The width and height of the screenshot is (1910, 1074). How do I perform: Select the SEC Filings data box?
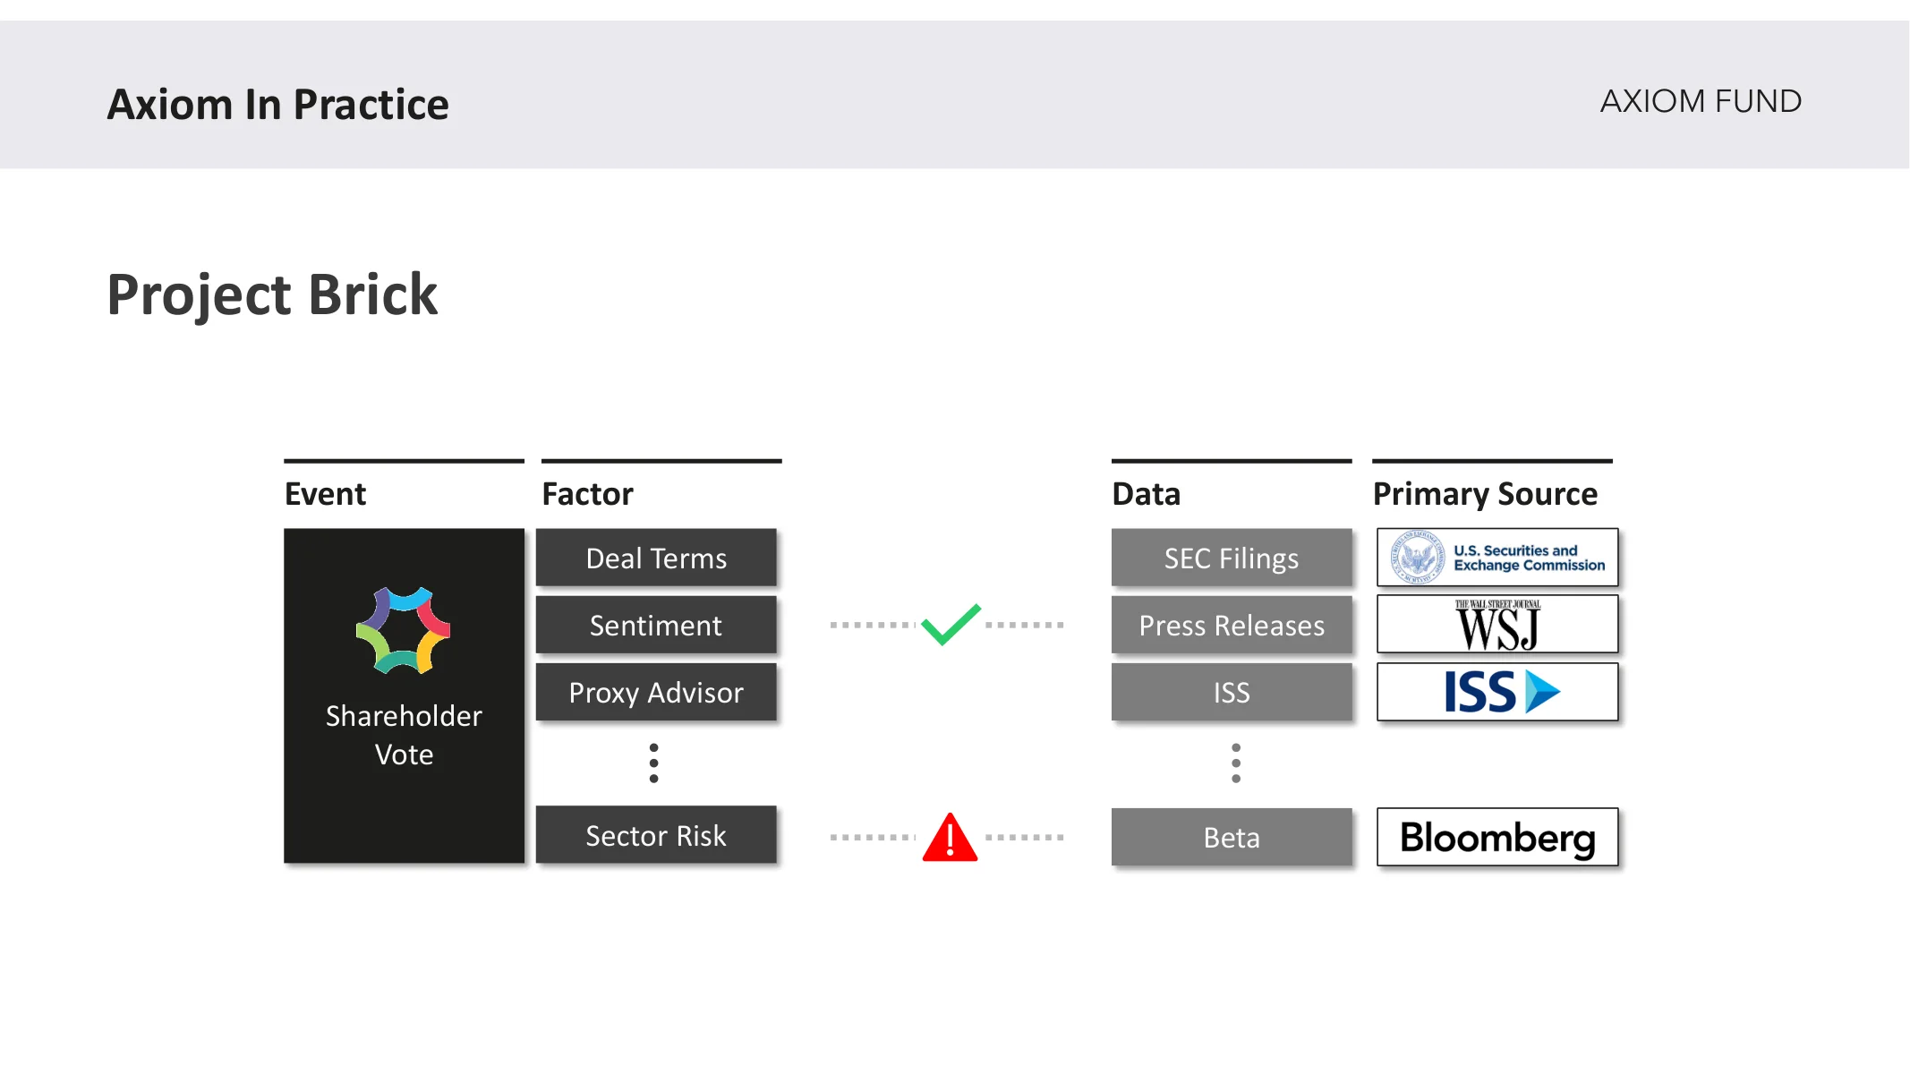click(x=1232, y=558)
